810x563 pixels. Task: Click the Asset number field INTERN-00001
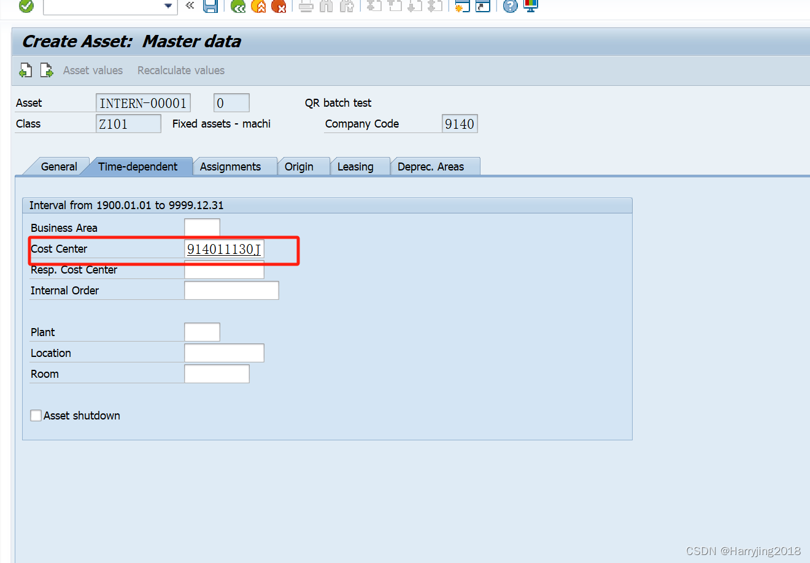coord(143,103)
